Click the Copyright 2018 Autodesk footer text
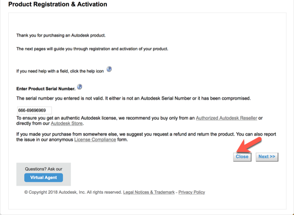This screenshot has width=294, height=215. [x=73, y=192]
